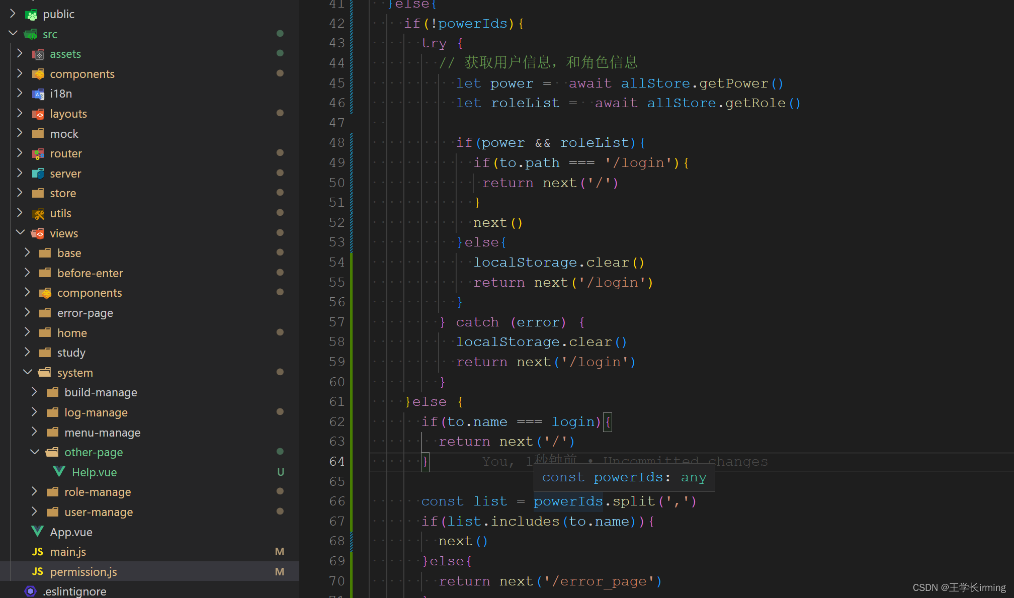The width and height of the screenshot is (1014, 598).
Task: Click the 'const powerIds: any' hover tooltip
Action: point(624,477)
